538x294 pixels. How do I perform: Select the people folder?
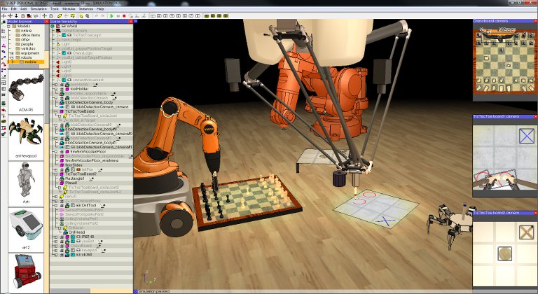27,44
